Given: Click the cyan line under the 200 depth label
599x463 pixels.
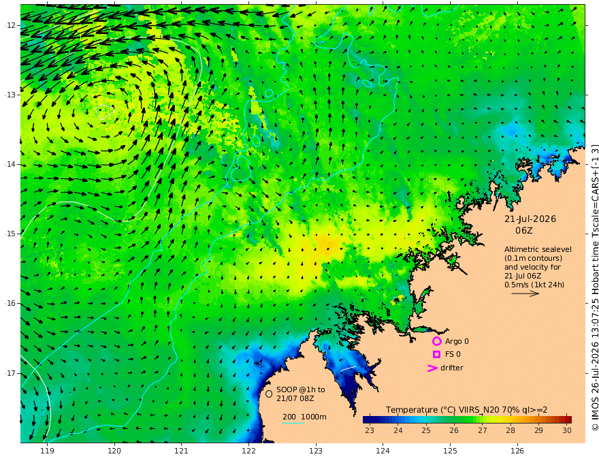Looking at the screenshot, I should [293, 423].
